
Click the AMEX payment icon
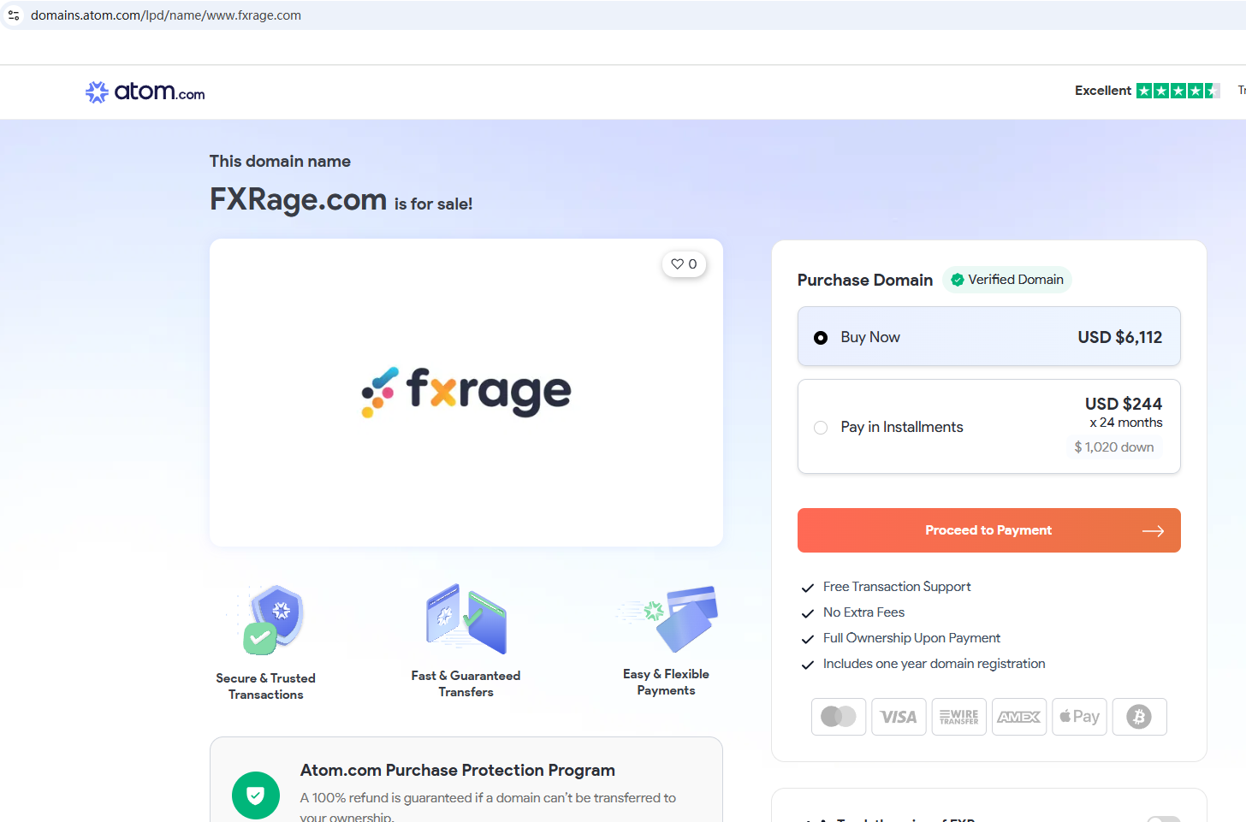coord(1018,717)
